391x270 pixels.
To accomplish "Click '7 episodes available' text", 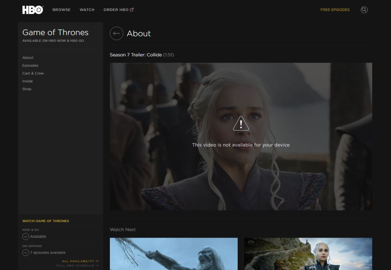I will coord(48,252).
